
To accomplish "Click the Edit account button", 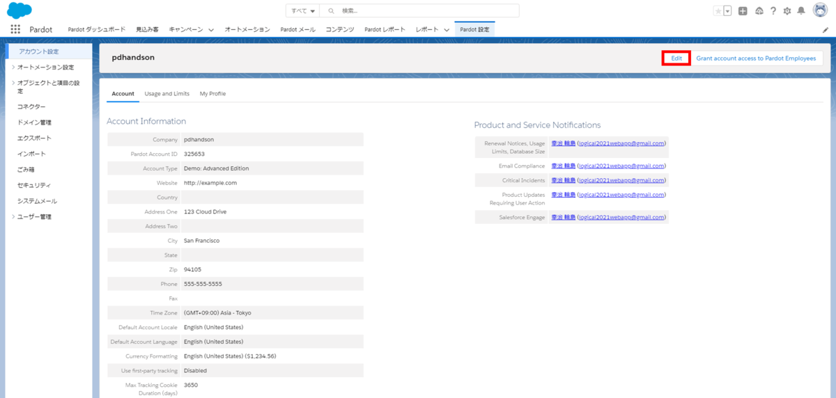I will (676, 58).
